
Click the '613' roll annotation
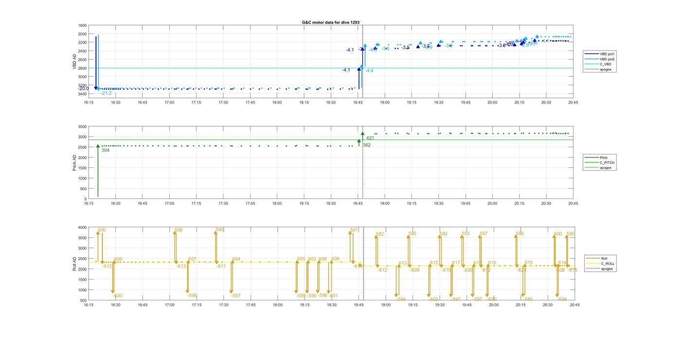point(403,263)
